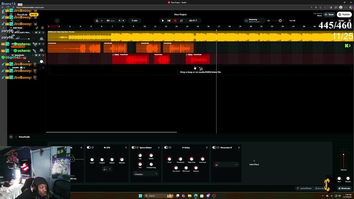Add a new track
The image size is (354, 199).
15,28
